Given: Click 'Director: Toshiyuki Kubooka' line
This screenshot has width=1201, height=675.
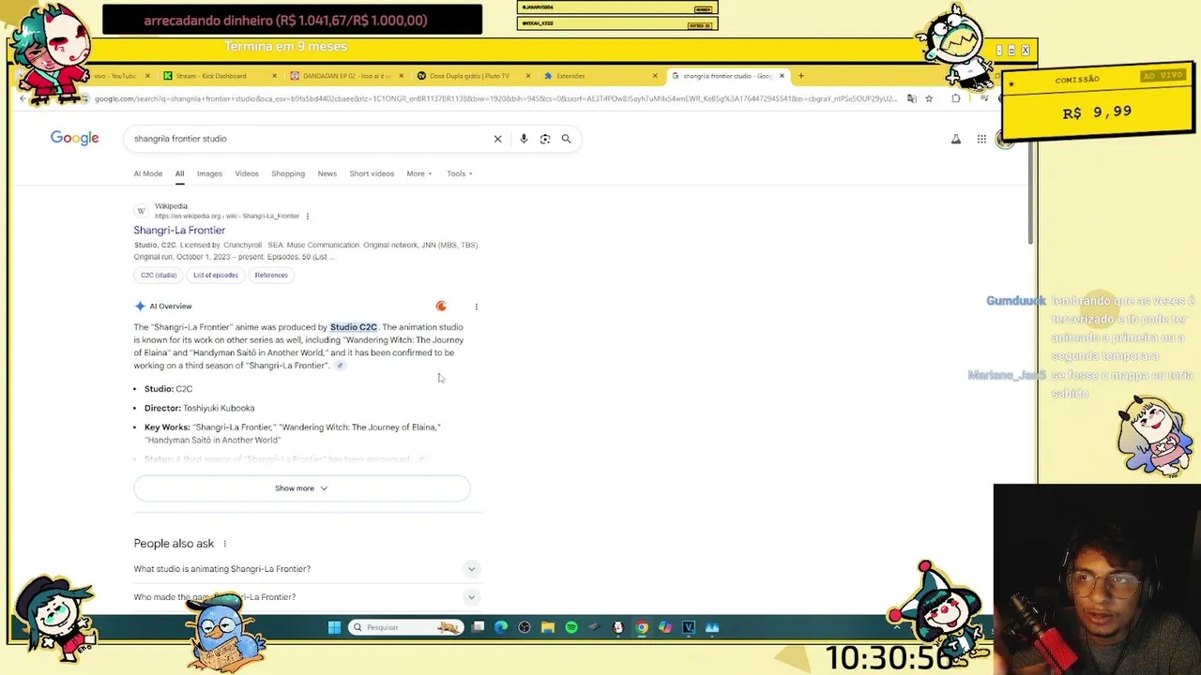Looking at the screenshot, I should pyautogui.click(x=199, y=409).
